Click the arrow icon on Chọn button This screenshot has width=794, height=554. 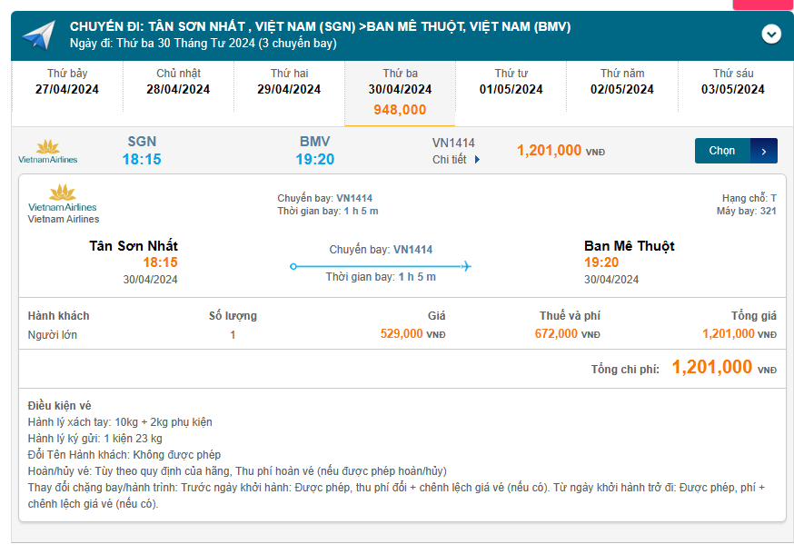[x=764, y=151]
